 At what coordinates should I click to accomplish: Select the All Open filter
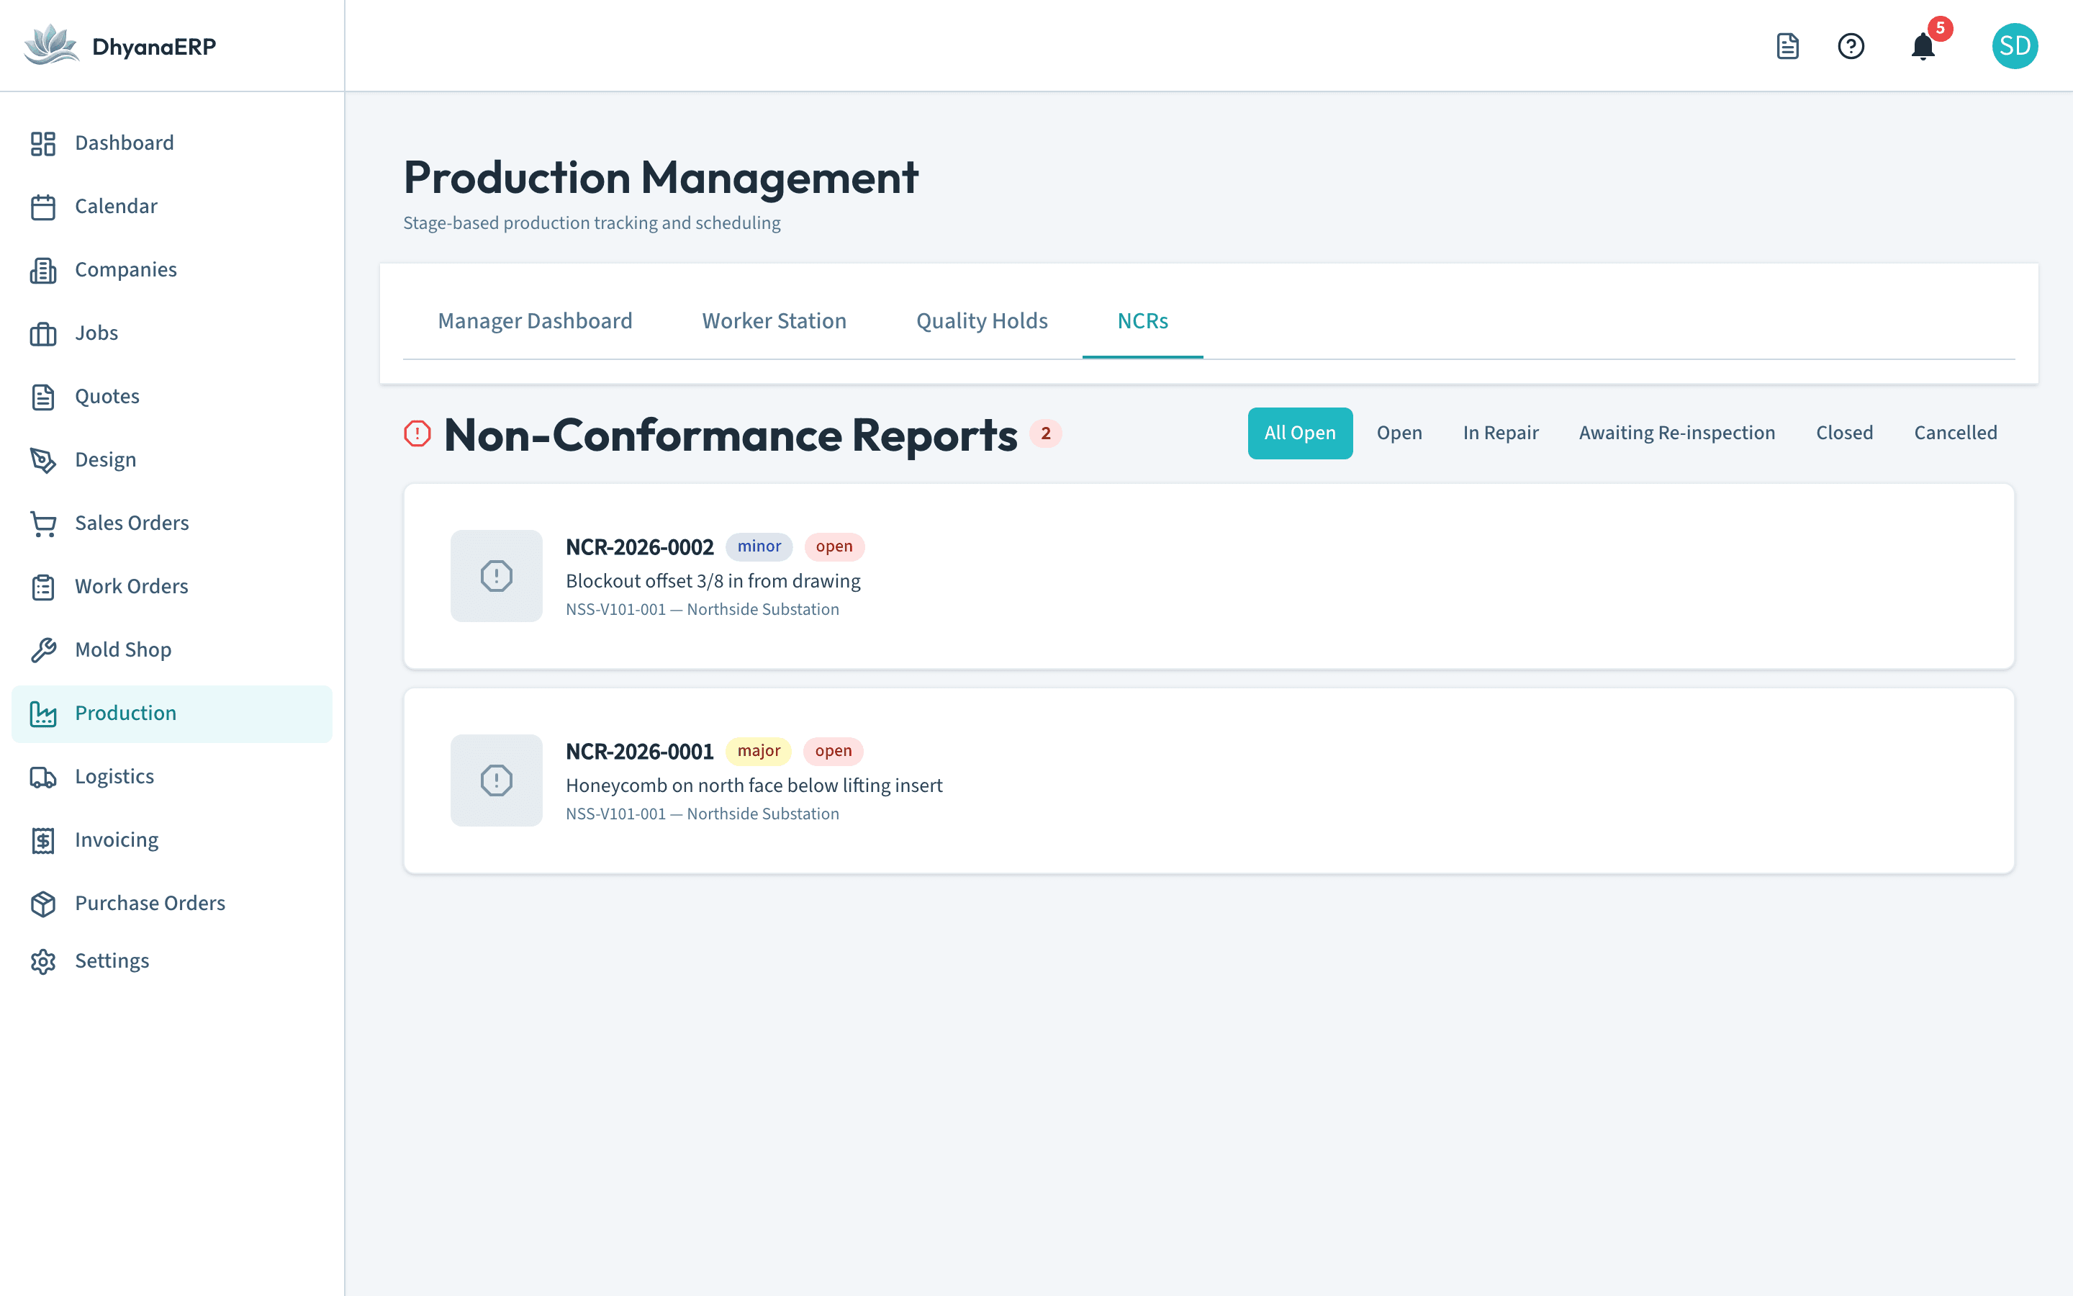[x=1299, y=433]
